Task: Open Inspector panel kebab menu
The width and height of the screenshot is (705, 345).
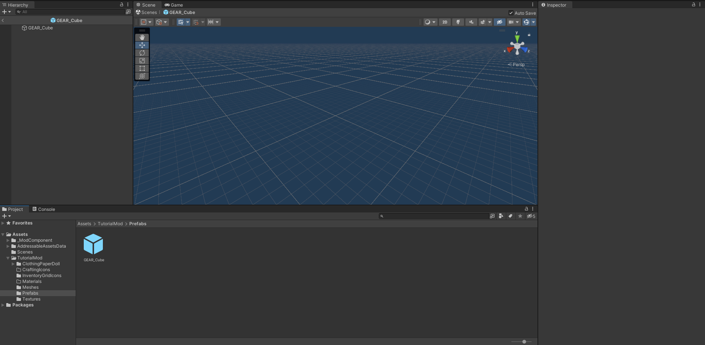Action: (x=700, y=4)
